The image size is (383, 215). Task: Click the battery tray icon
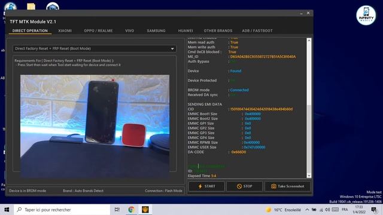[x=314, y=210]
